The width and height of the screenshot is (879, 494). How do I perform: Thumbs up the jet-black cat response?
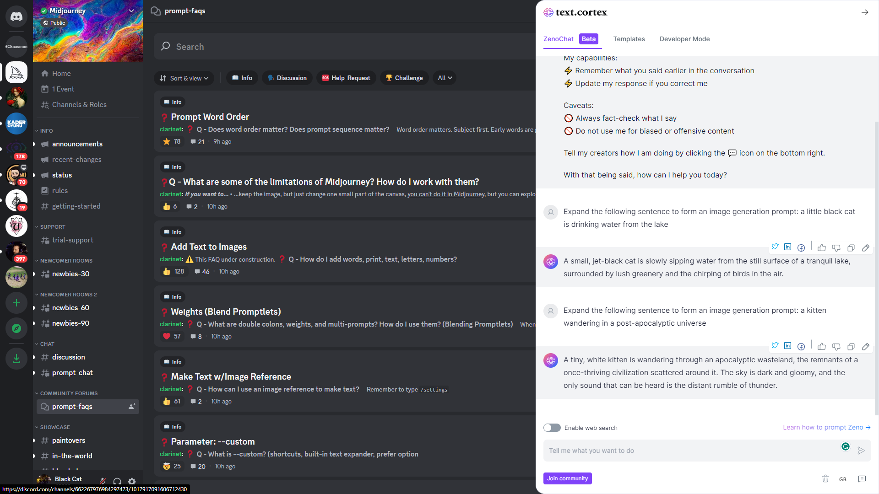click(822, 248)
